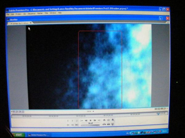Open the File menu

click(8, 13)
